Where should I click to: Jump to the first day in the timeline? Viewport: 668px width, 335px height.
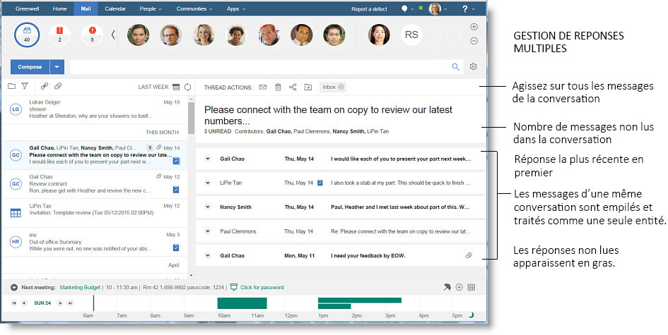[x=14, y=303]
